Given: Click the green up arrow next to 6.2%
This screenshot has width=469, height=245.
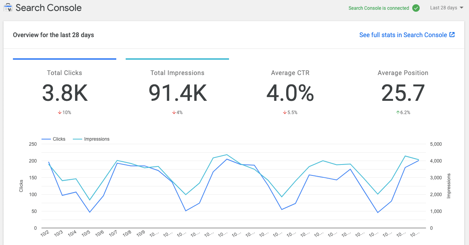Looking at the screenshot, I should pyautogui.click(x=398, y=113).
